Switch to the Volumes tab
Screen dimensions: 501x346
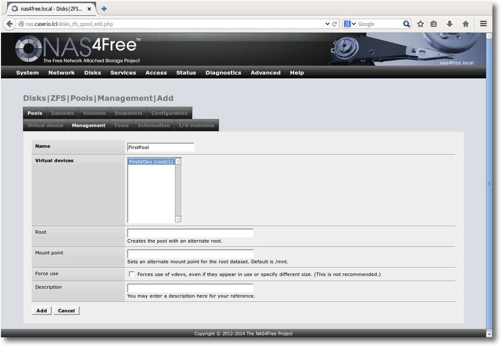[94, 113]
